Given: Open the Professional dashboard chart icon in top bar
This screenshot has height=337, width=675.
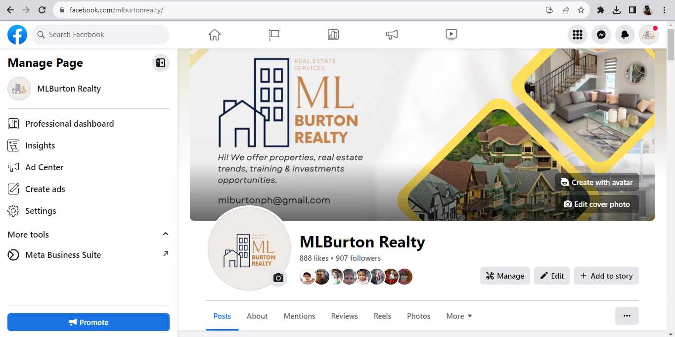Looking at the screenshot, I should pyautogui.click(x=333, y=35).
